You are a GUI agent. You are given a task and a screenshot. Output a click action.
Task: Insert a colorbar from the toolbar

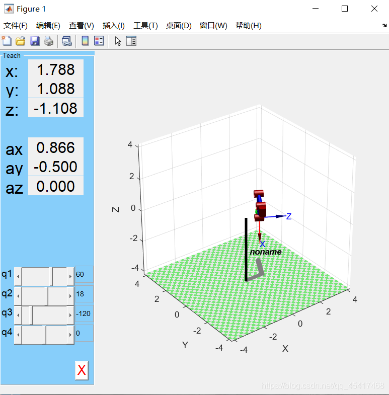(85, 41)
